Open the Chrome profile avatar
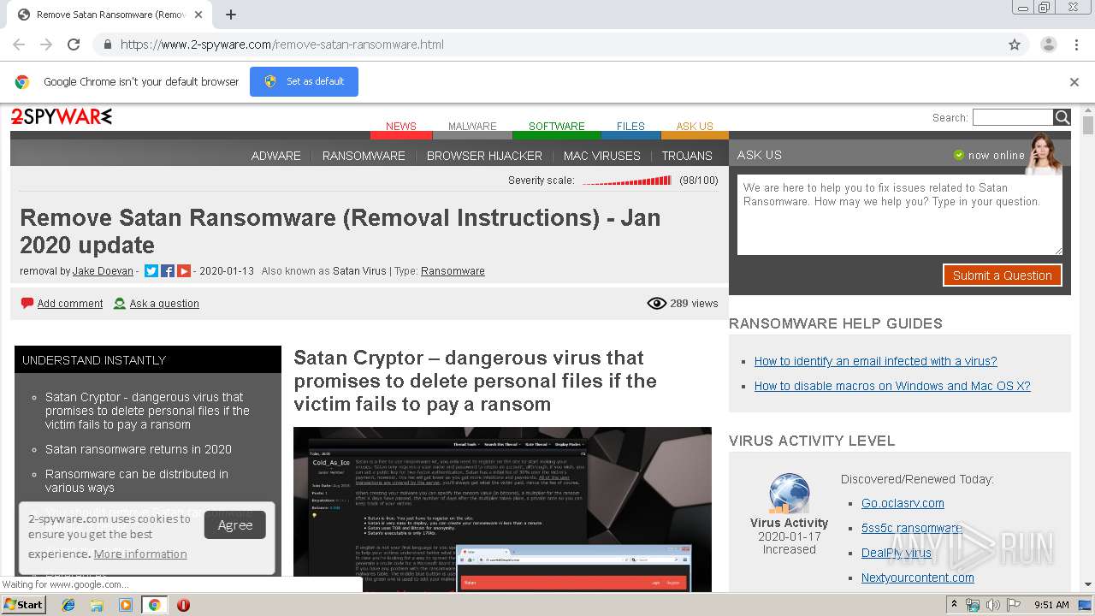1095x616 pixels. (x=1048, y=44)
